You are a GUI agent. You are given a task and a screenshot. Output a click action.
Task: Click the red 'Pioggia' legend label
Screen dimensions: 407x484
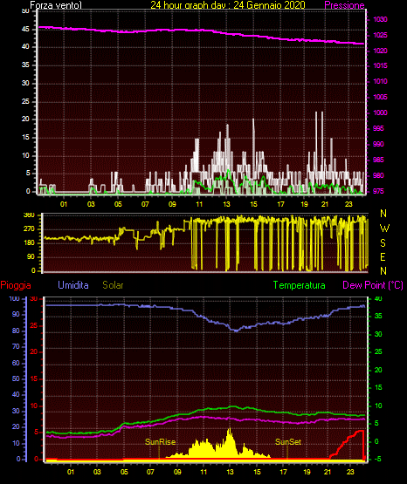pos(16,285)
